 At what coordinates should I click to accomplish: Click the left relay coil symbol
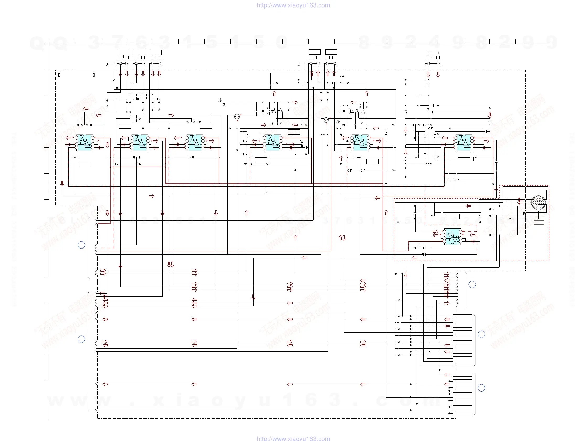point(269,110)
